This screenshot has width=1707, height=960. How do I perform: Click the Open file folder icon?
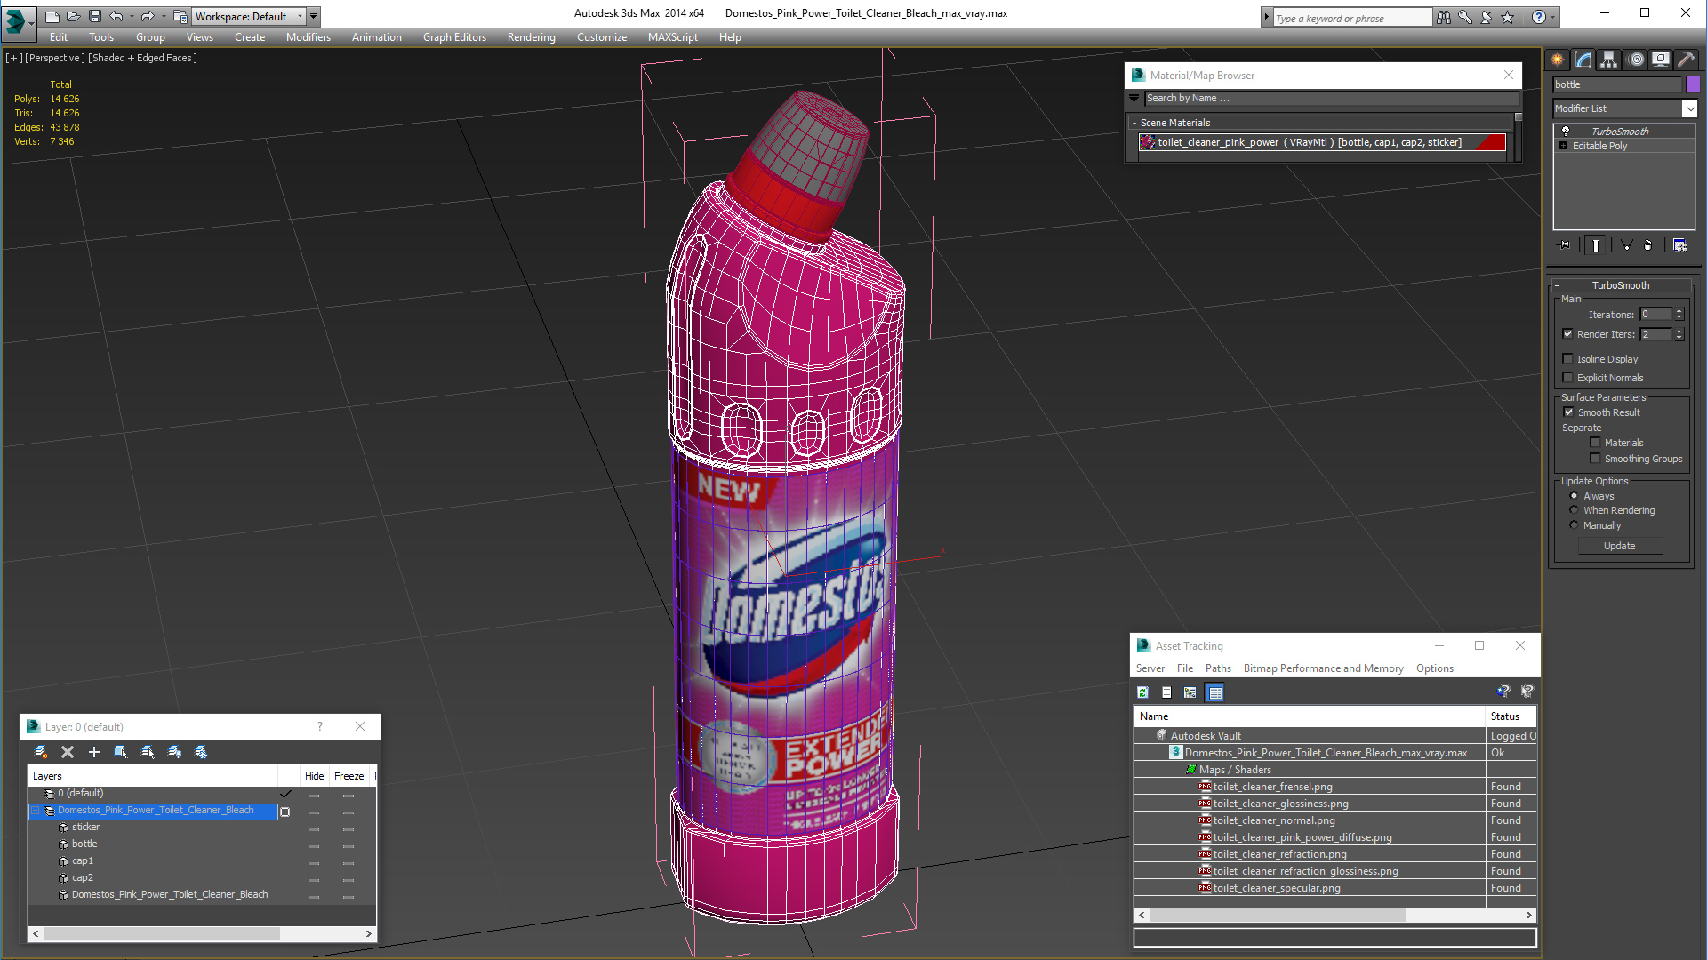tap(73, 16)
